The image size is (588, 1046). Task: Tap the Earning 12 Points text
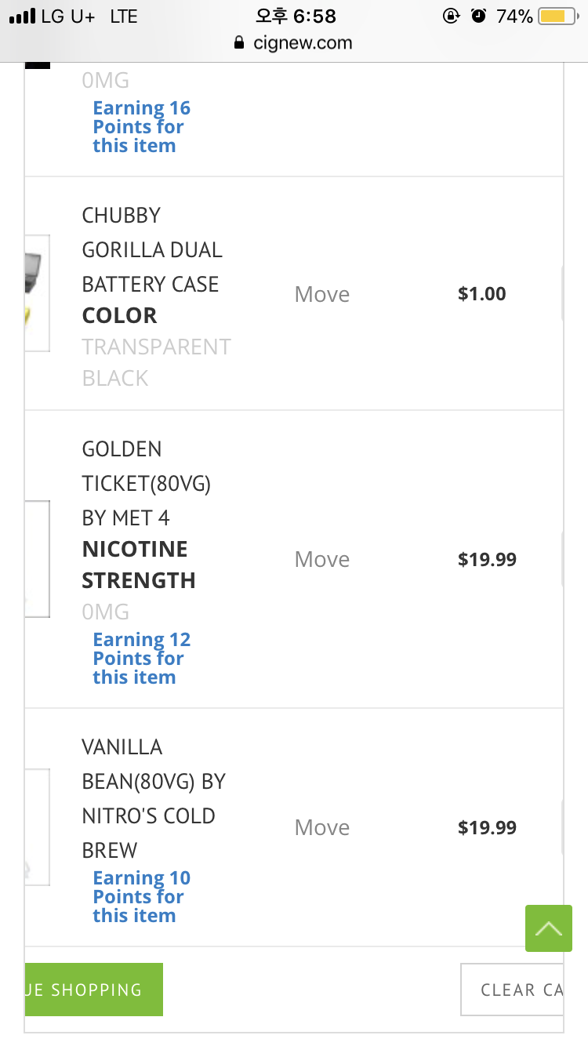coord(141,659)
